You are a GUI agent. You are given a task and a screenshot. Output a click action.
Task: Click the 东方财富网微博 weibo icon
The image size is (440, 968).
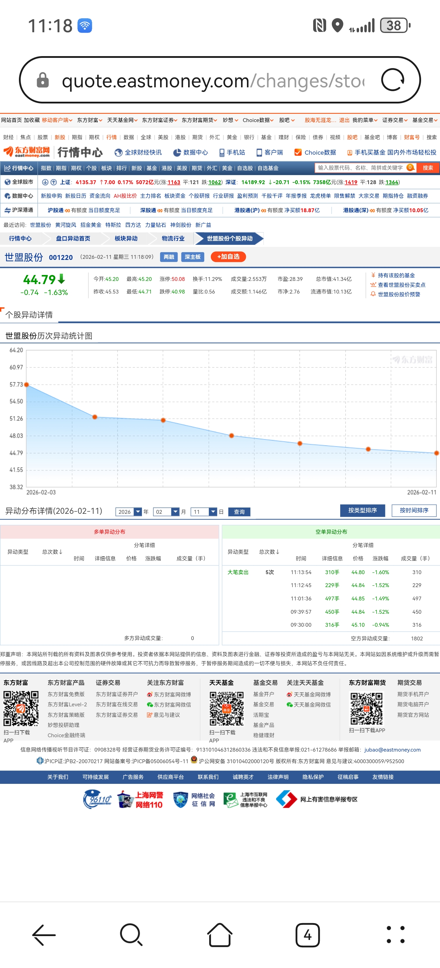(x=150, y=694)
